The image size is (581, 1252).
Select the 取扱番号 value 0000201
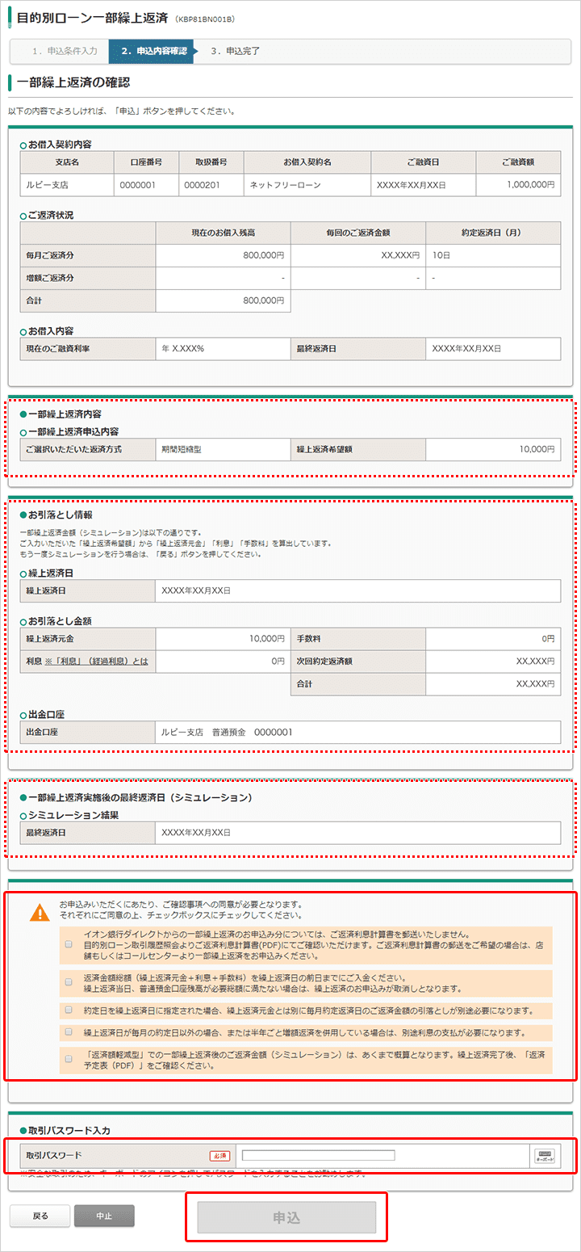click(x=211, y=185)
